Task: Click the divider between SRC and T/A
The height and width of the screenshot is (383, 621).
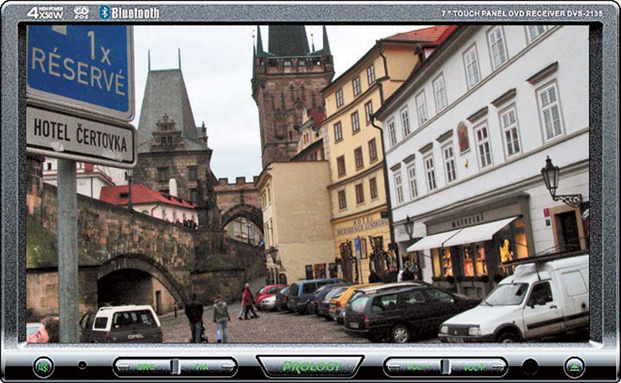Action: pyautogui.click(x=175, y=367)
